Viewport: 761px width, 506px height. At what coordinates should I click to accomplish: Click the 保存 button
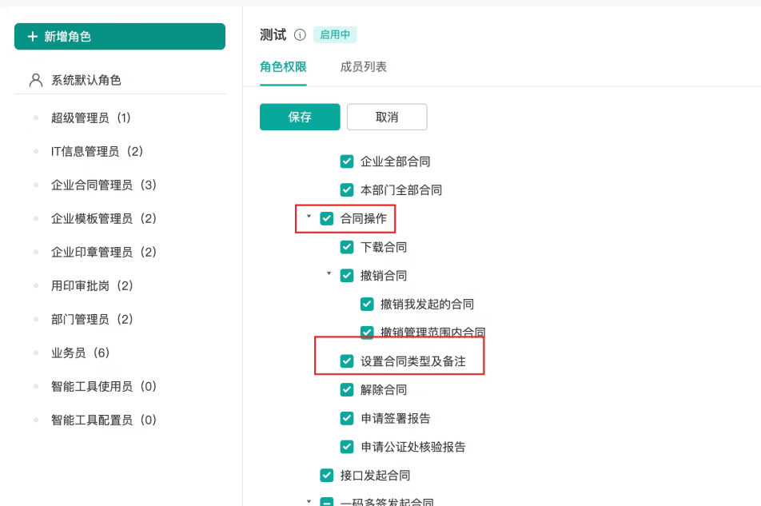(x=300, y=117)
